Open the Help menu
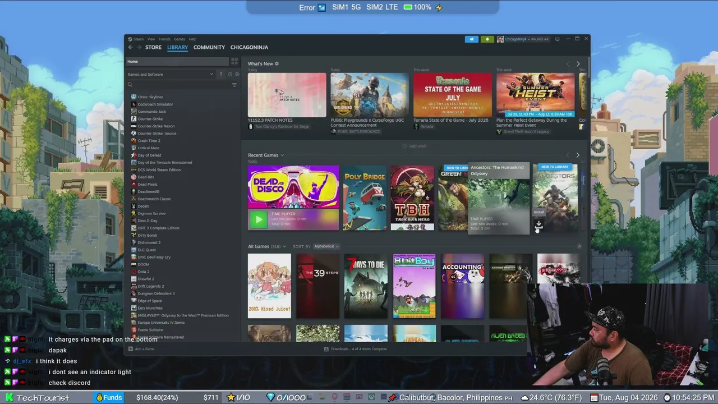The width and height of the screenshot is (718, 404). (192, 39)
